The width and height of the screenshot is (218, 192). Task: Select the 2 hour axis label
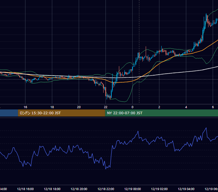click(159, 107)
